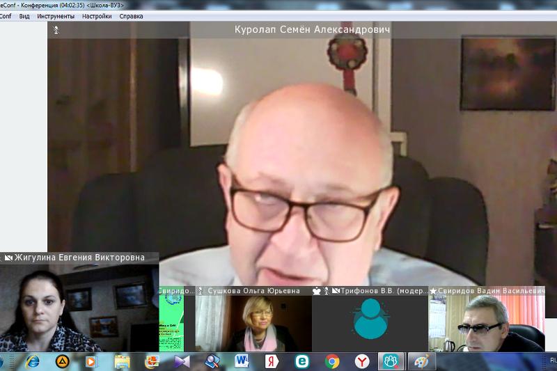This screenshot has width=557, height=371.
Task: Click star icon beside Свиридов Вадим Васильевич
Action: 432,290
